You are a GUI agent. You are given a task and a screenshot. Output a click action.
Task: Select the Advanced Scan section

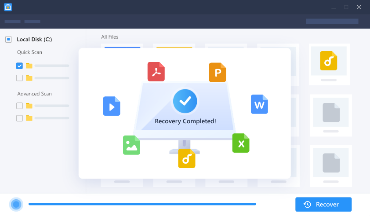34,94
